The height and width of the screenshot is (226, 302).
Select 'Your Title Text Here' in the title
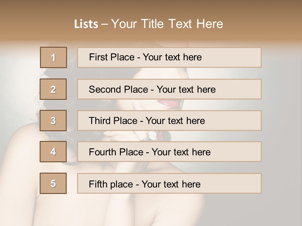point(167,24)
